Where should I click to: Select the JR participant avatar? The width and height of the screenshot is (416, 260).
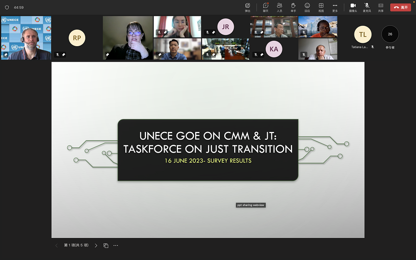[x=225, y=27]
